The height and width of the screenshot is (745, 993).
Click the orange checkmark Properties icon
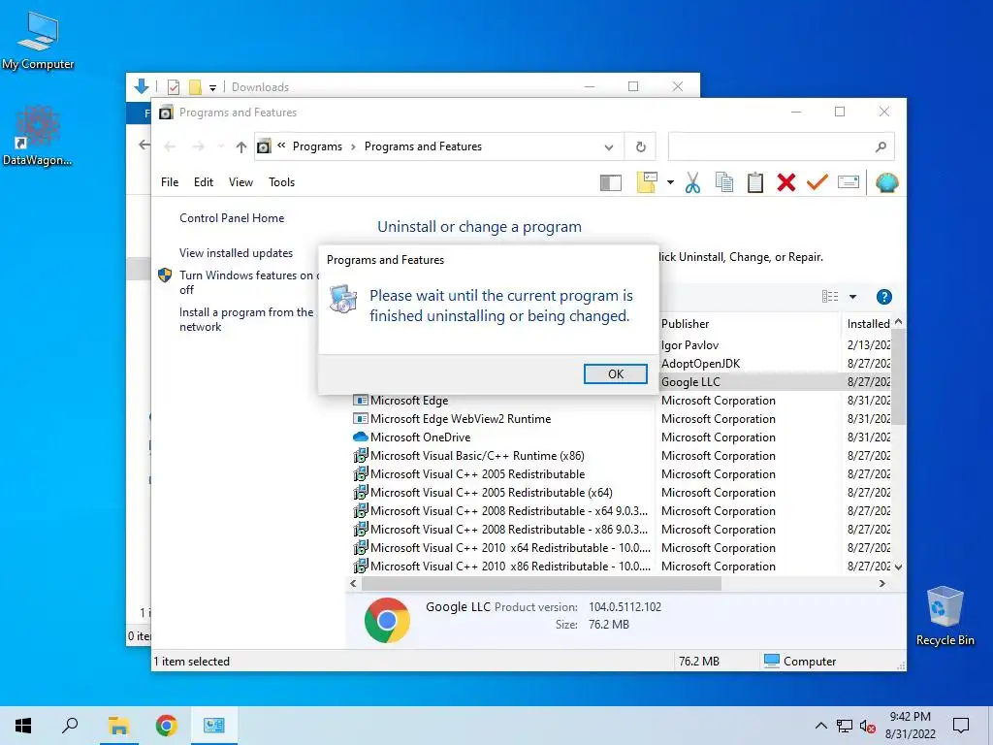(817, 183)
